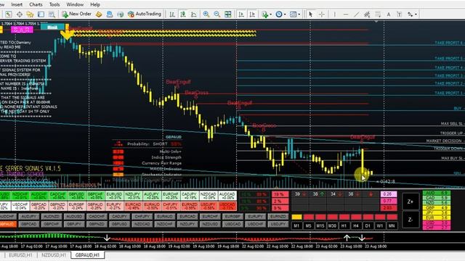465x261 pixels.
Task: Select the trendline drawing tool
Action: click(356, 14)
